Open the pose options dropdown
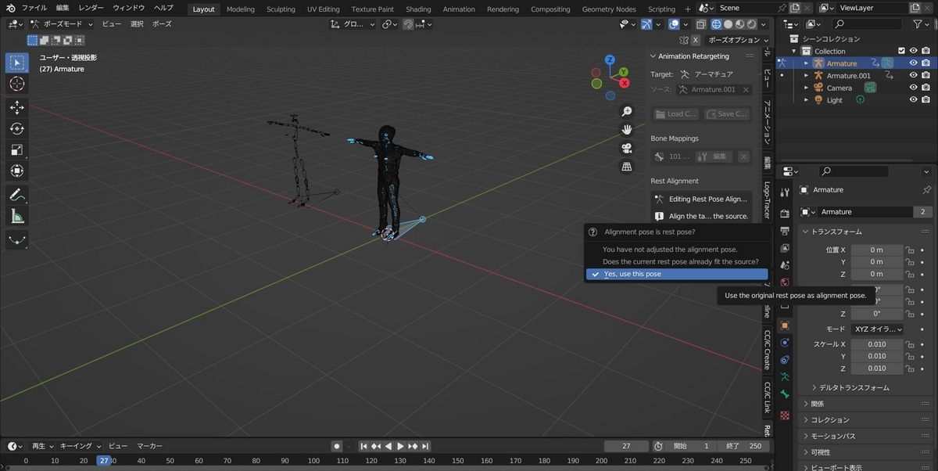938x471 pixels. coord(738,40)
